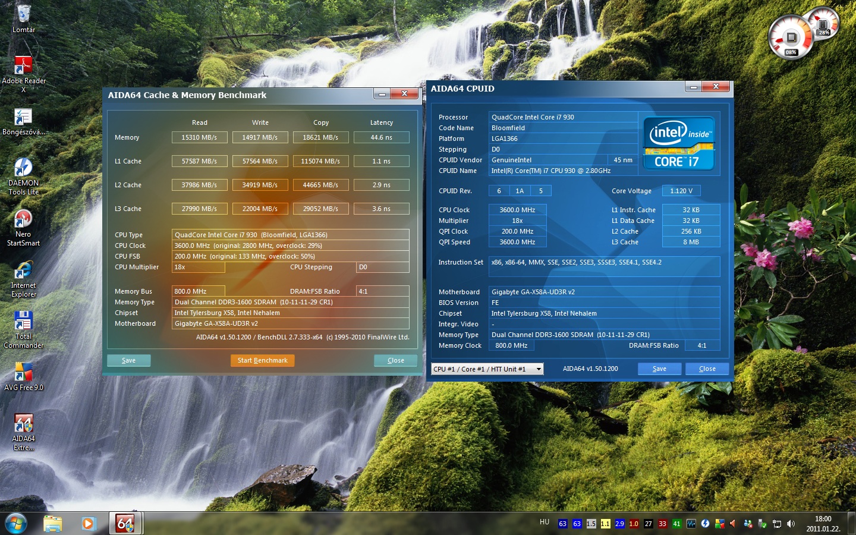Click the AVG tray icon
The image size is (856, 535).
click(720, 524)
